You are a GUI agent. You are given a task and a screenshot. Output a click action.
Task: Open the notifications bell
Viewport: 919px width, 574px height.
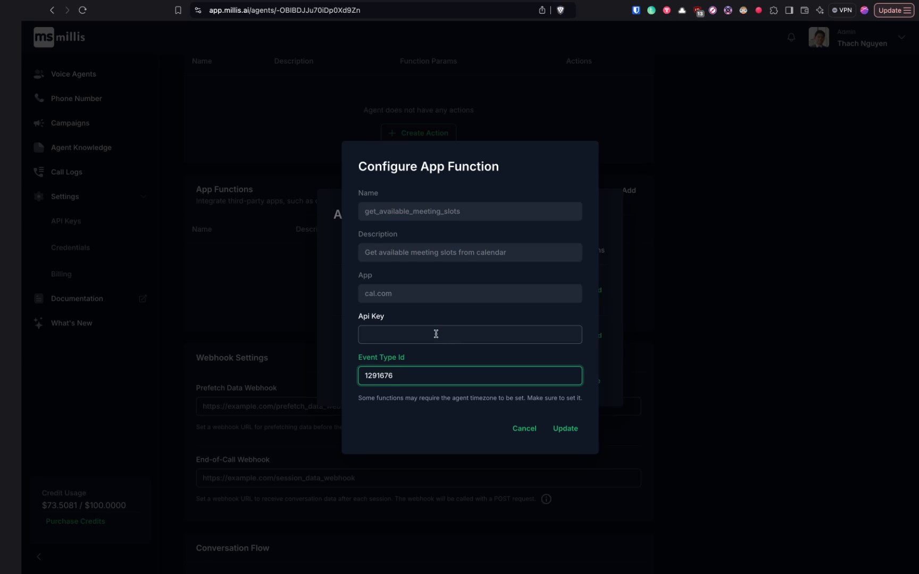[791, 37]
